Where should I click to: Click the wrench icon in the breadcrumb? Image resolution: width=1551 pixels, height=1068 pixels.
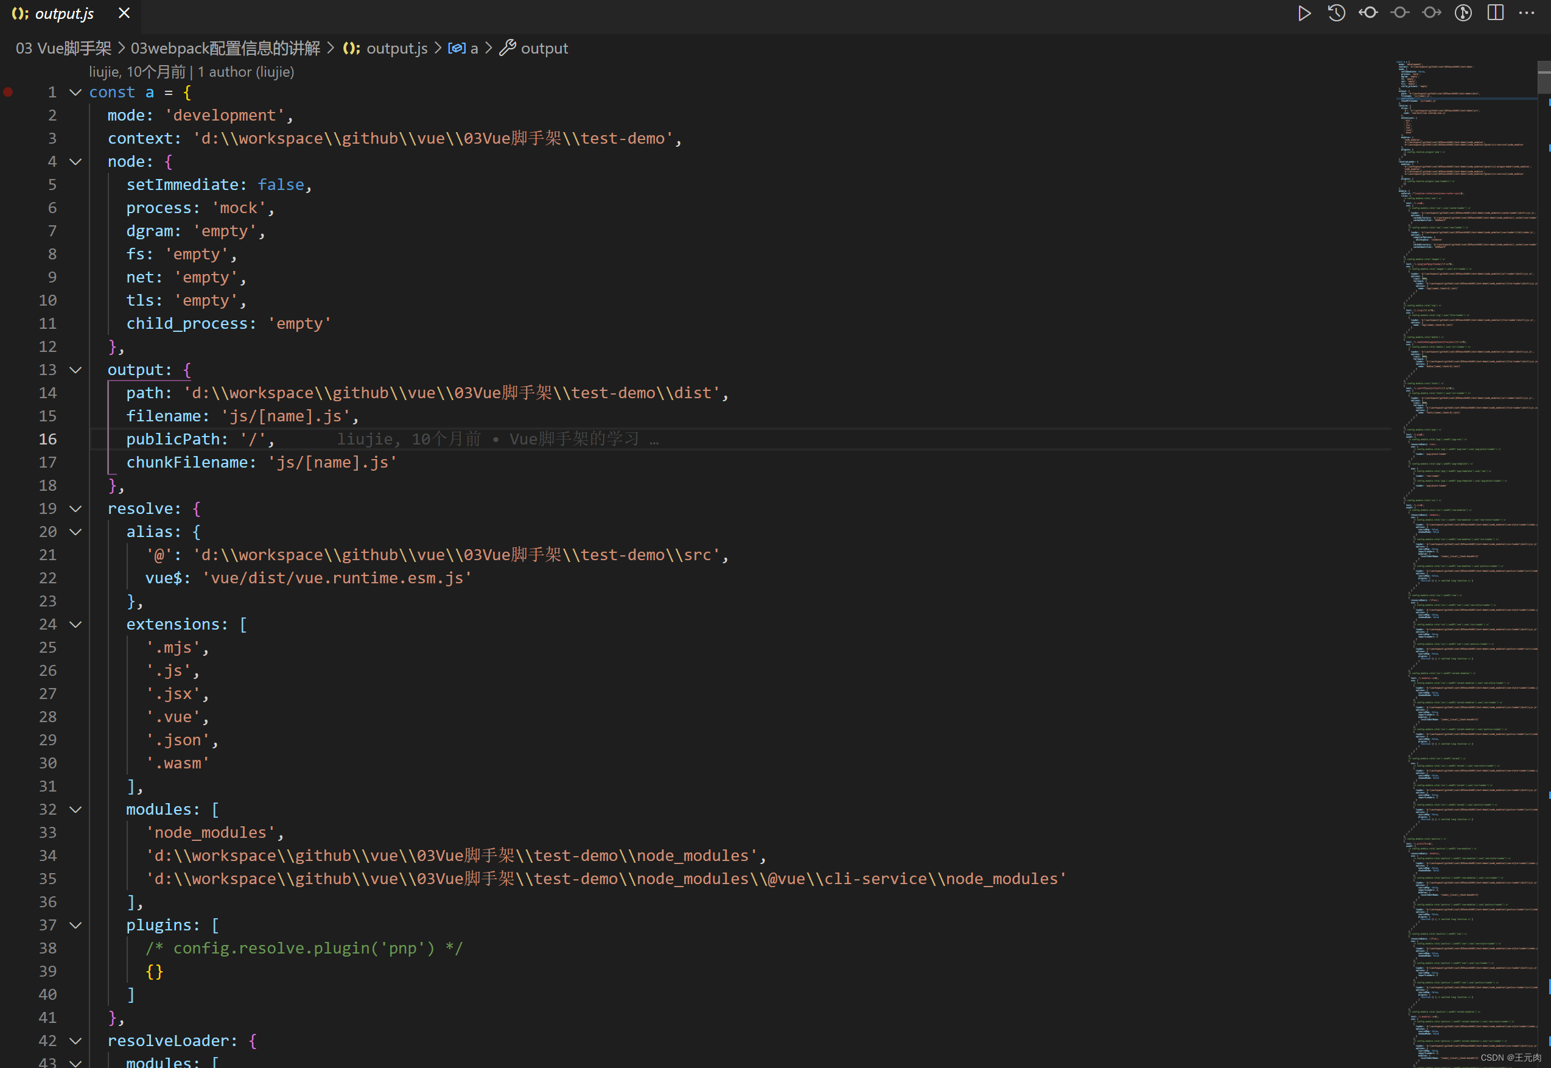point(508,48)
